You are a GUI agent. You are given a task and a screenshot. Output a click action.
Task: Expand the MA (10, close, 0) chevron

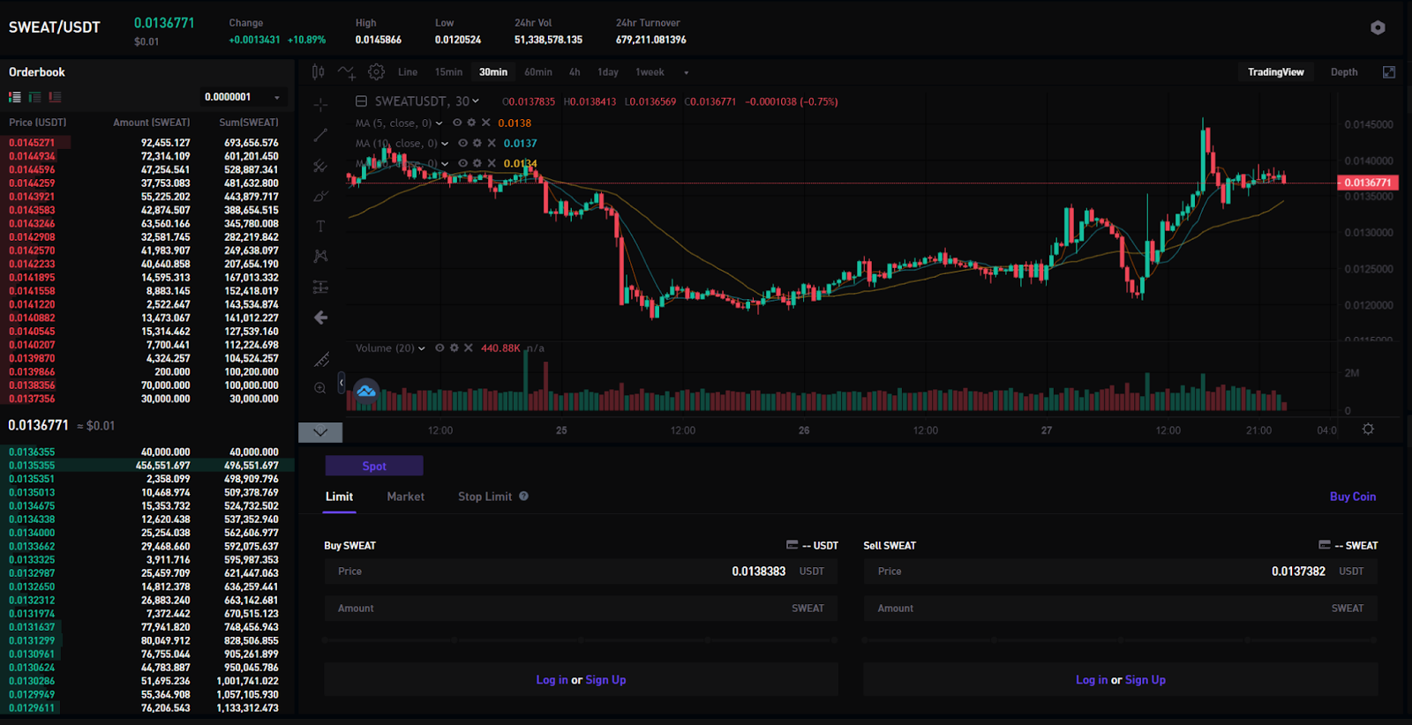445,144
